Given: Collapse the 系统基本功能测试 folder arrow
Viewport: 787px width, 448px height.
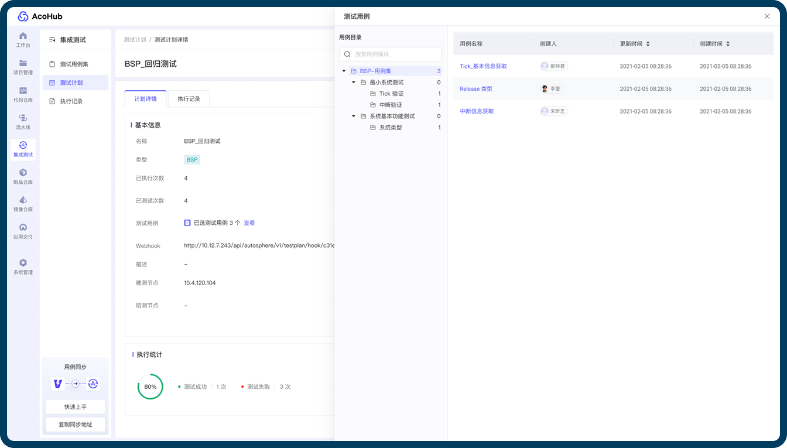Looking at the screenshot, I should coord(354,116).
